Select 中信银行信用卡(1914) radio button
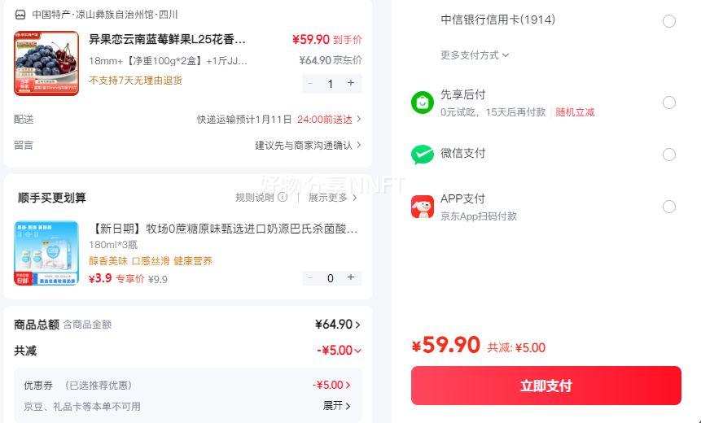Image resolution: width=701 pixels, height=423 pixels. click(x=669, y=21)
